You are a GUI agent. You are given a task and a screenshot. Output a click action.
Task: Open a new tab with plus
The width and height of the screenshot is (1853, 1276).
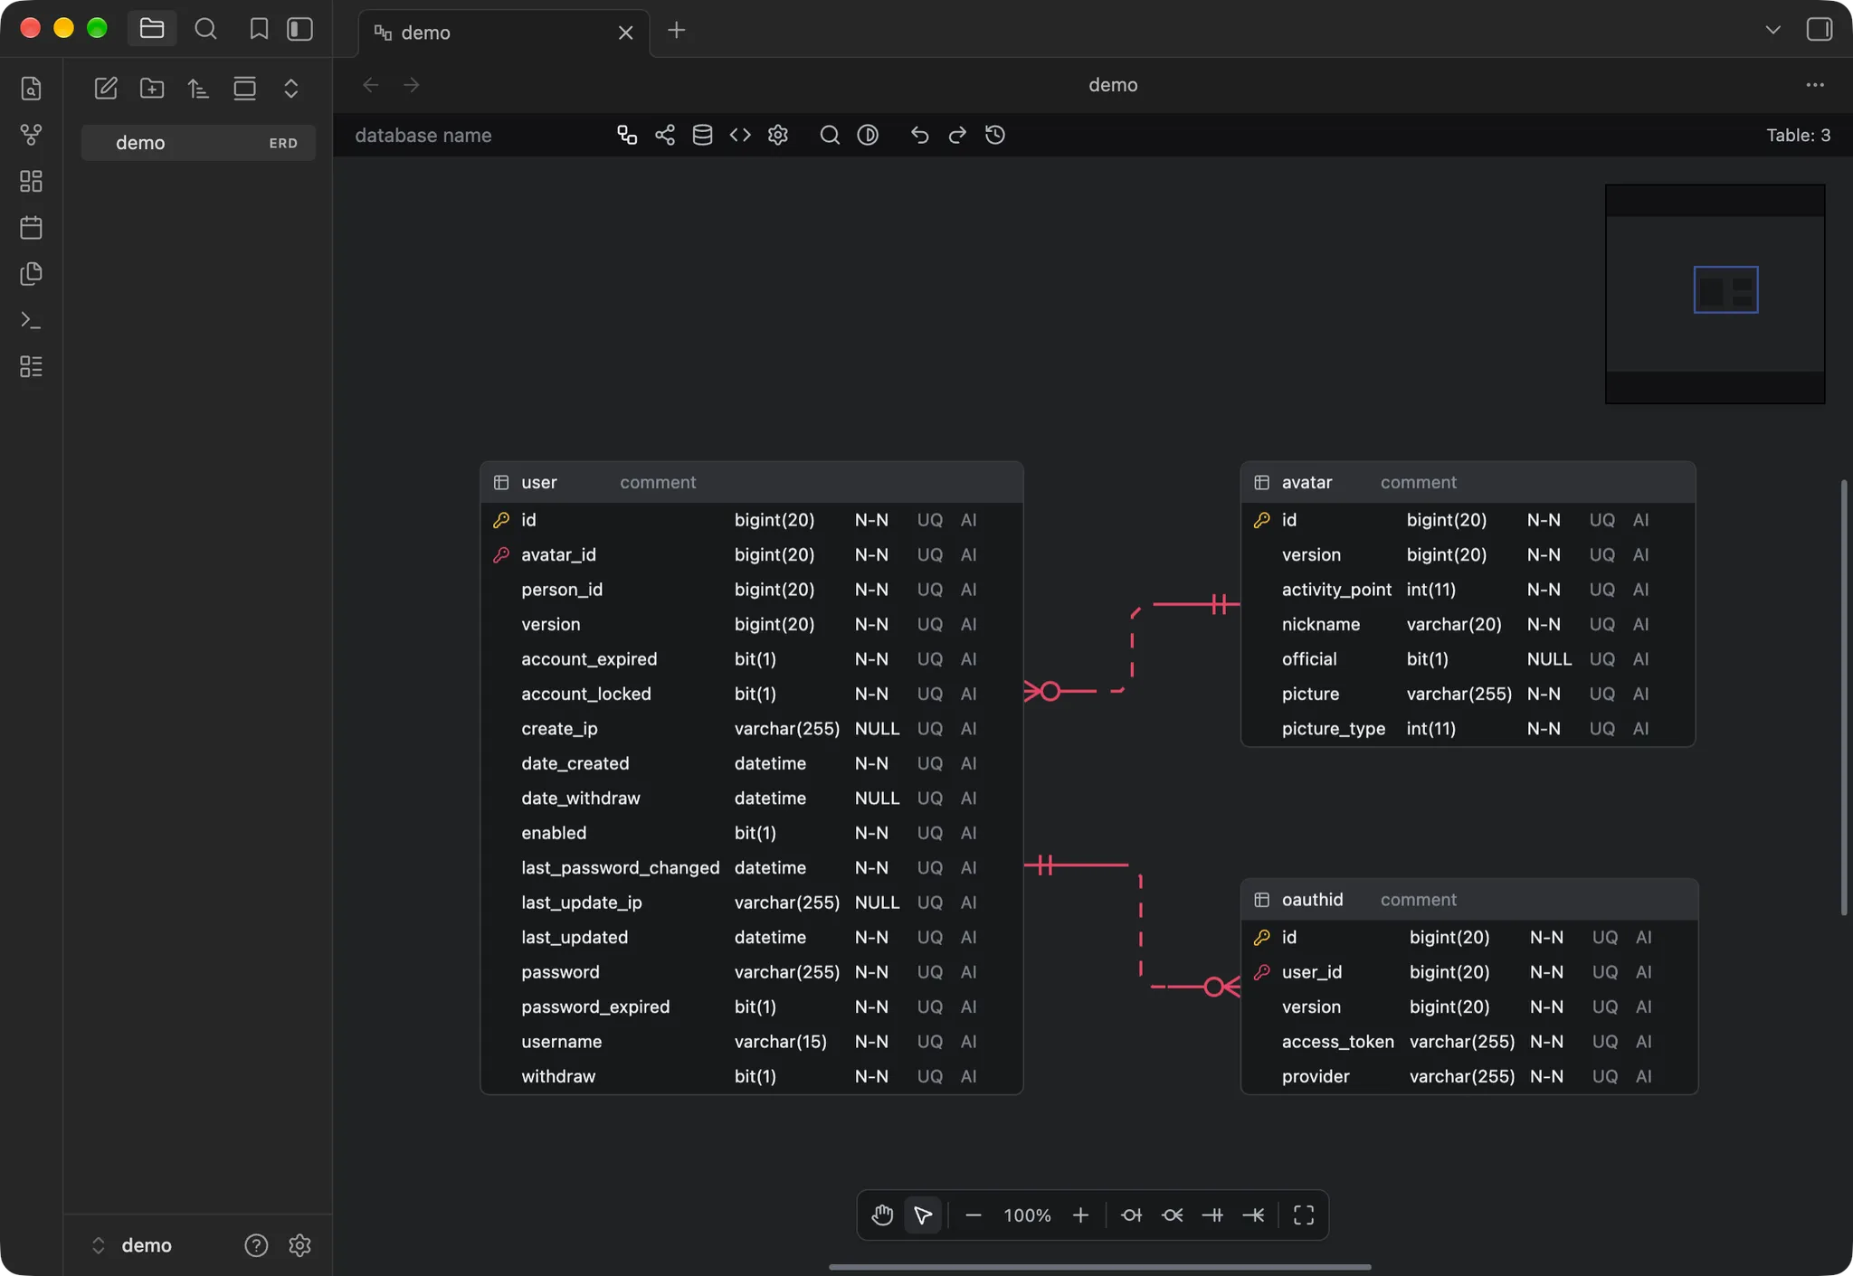point(676,30)
